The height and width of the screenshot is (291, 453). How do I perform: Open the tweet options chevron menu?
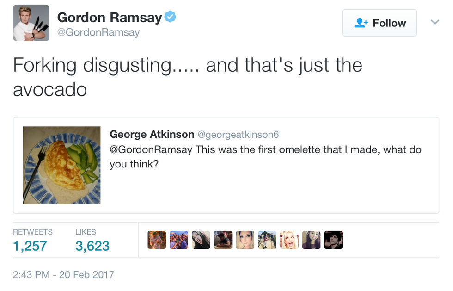coord(435,22)
